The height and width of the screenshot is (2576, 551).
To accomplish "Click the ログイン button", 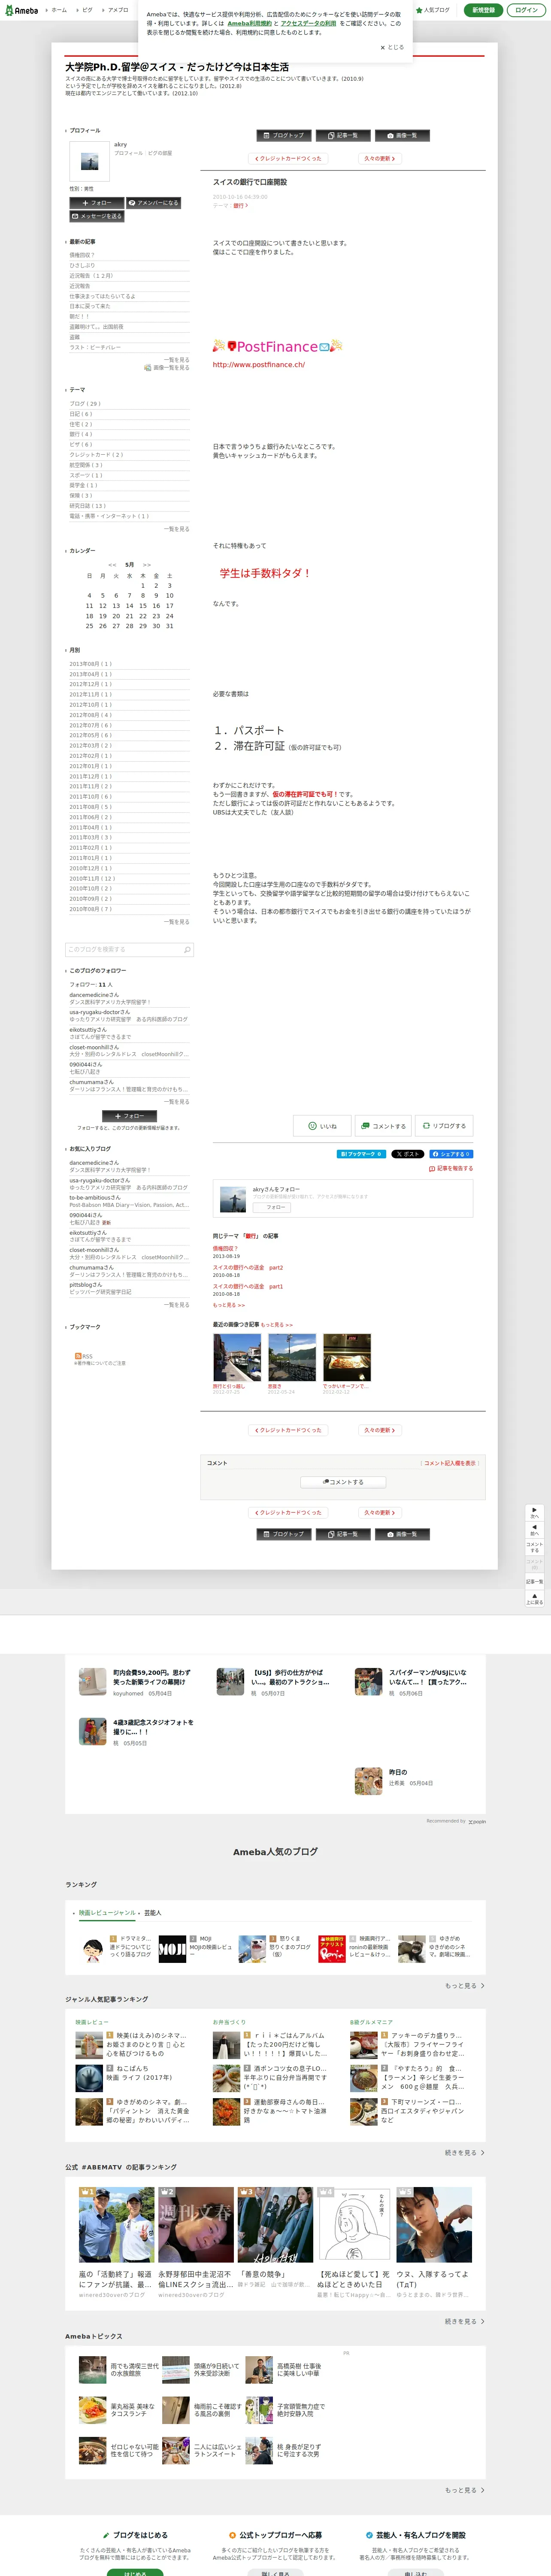I will pyautogui.click(x=526, y=10).
